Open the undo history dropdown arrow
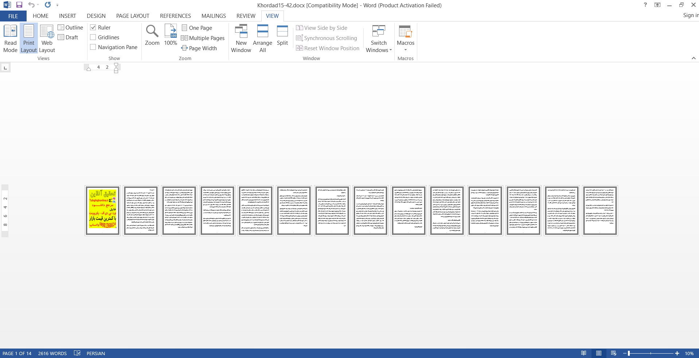Viewport: 699px width, 358px height. click(x=38, y=5)
